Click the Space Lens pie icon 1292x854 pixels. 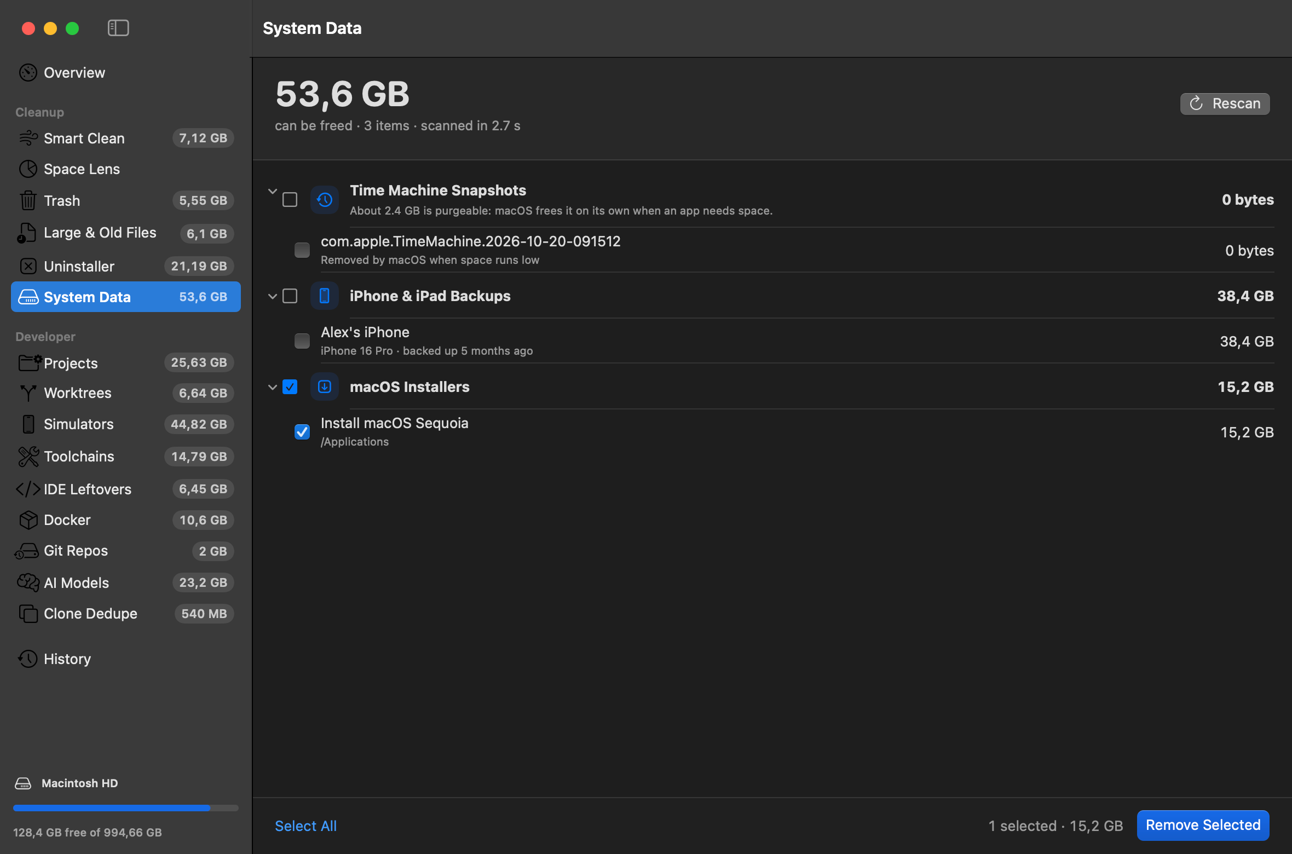[x=28, y=169]
